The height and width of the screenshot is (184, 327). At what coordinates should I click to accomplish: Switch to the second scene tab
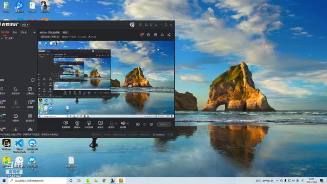pos(15,32)
